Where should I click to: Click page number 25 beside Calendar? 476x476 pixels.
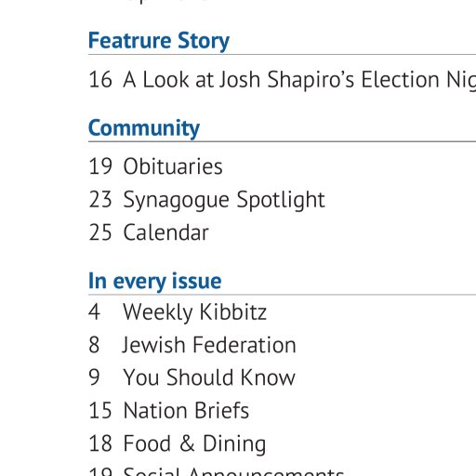pyautogui.click(x=100, y=232)
